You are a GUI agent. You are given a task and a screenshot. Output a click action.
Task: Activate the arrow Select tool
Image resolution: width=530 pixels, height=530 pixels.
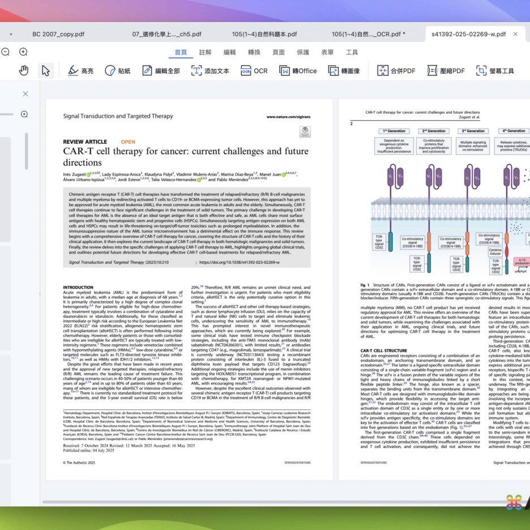click(x=46, y=71)
